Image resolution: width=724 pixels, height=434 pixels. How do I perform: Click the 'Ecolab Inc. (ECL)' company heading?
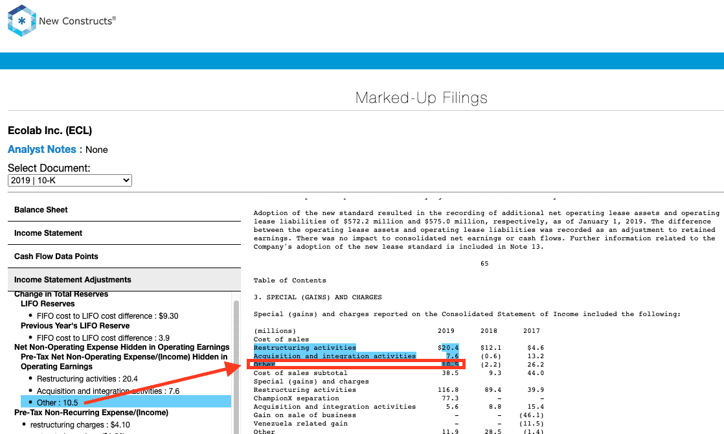coord(50,131)
